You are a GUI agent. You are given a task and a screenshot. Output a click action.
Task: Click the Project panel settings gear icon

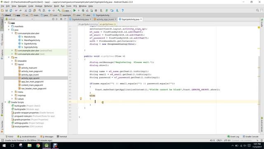pos(61,19)
